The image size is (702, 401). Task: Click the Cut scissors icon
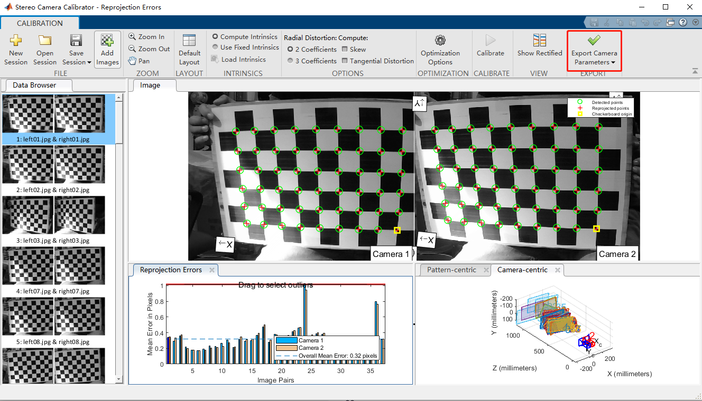tap(607, 23)
